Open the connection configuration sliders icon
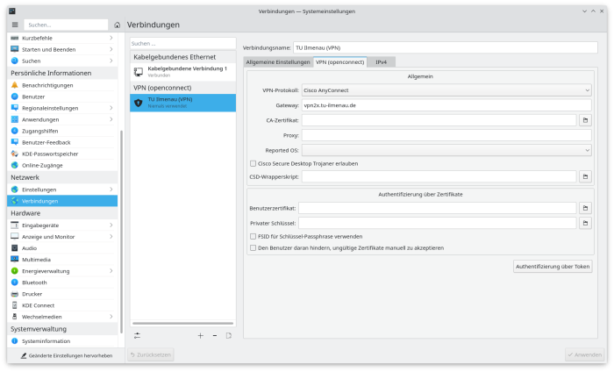The height and width of the screenshot is (372, 614). click(x=137, y=335)
